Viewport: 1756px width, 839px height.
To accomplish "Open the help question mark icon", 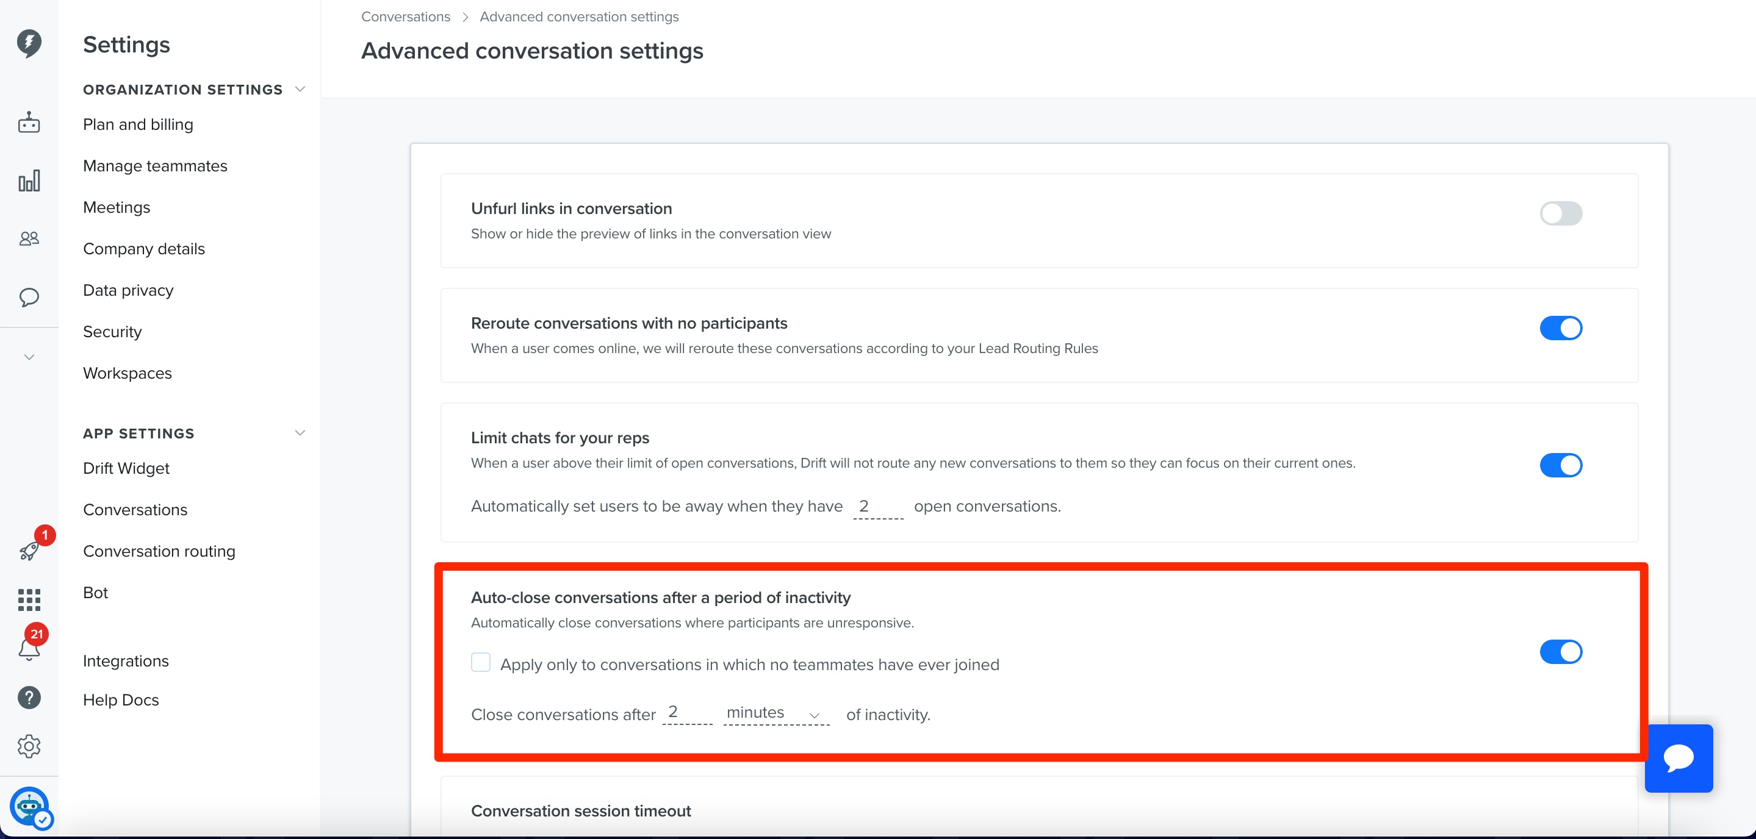I will [29, 698].
